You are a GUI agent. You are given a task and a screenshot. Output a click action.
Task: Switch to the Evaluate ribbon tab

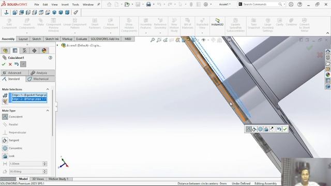[82, 39]
